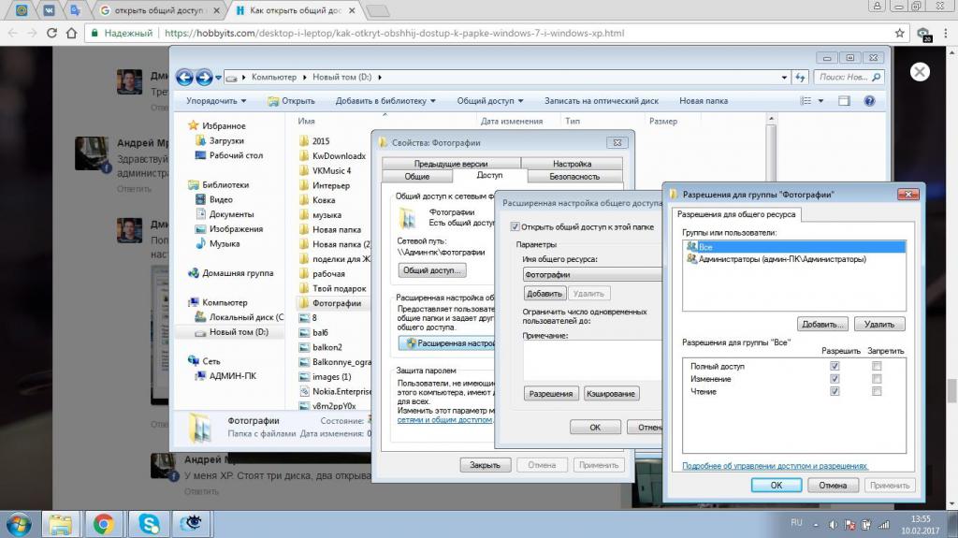
Task: Switch to the Настройка tab
Action: coord(572,164)
